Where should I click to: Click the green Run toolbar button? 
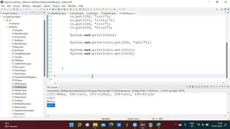tap(53, 9)
